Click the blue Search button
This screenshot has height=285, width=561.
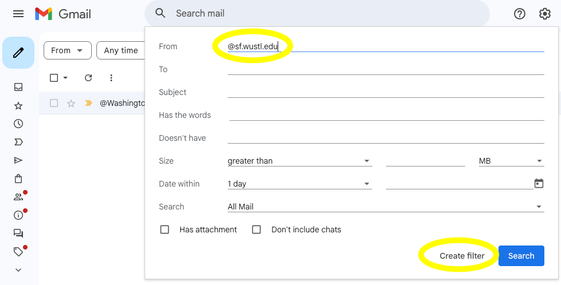[521, 256]
